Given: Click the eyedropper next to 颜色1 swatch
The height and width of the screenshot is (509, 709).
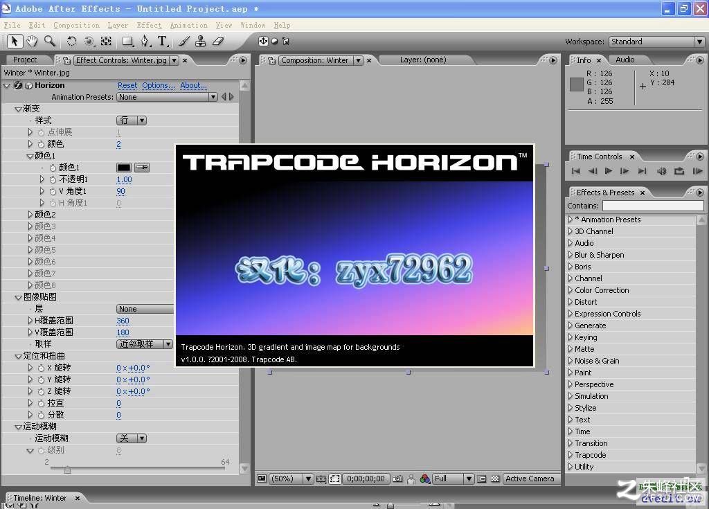Looking at the screenshot, I should click(x=142, y=168).
